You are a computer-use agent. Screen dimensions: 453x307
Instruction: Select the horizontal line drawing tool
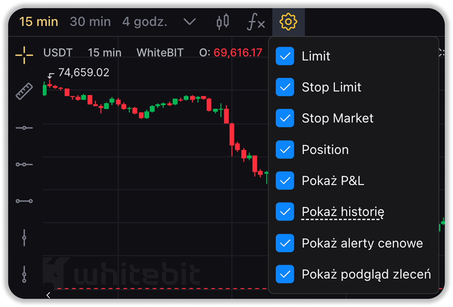(24, 128)
